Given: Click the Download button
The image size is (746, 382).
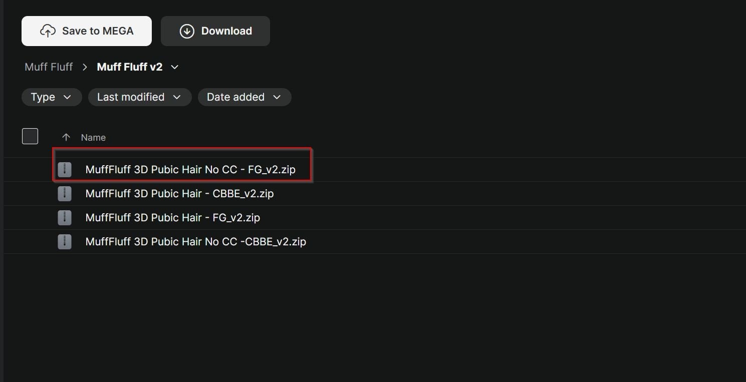Looking at the screenshot, I should 215,31.
